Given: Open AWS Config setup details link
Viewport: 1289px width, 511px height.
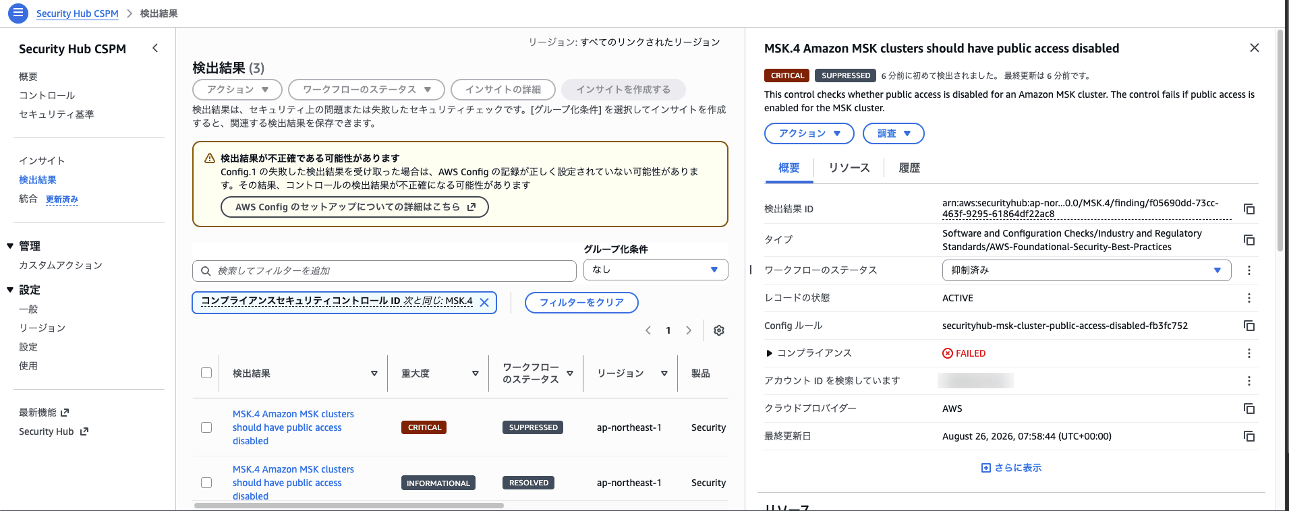Looking at the screenshot, I should [x=355, y=207].
